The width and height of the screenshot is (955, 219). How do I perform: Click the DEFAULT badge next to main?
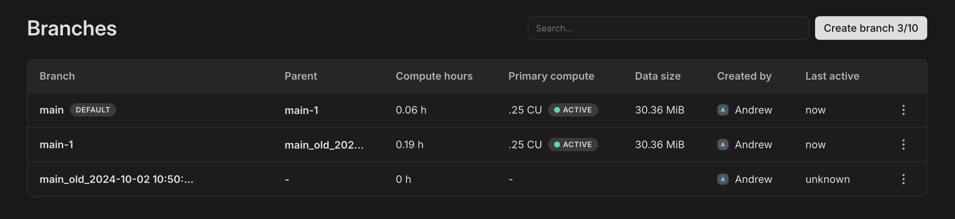[93, 110]
